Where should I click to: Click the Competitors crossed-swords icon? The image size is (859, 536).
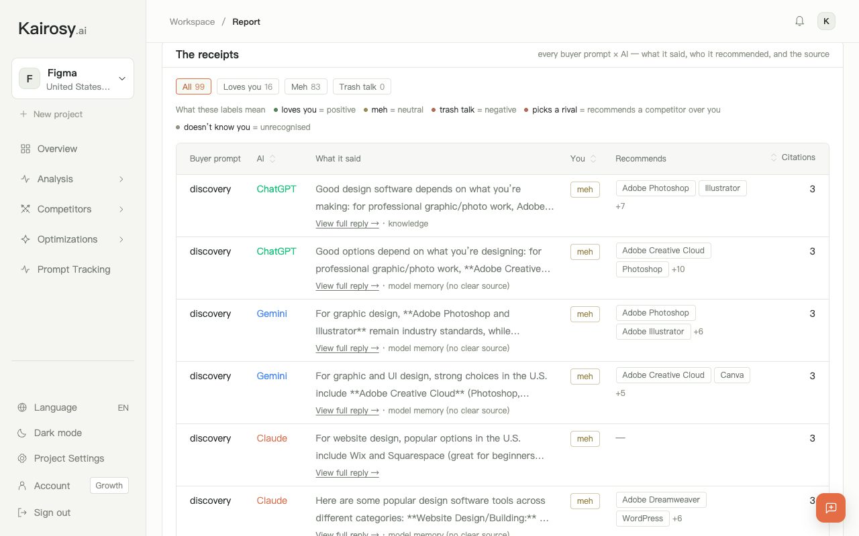[26, 209]
